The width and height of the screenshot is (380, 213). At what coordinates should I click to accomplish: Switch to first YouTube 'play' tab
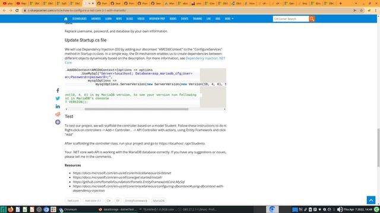(x=8, y=4)
